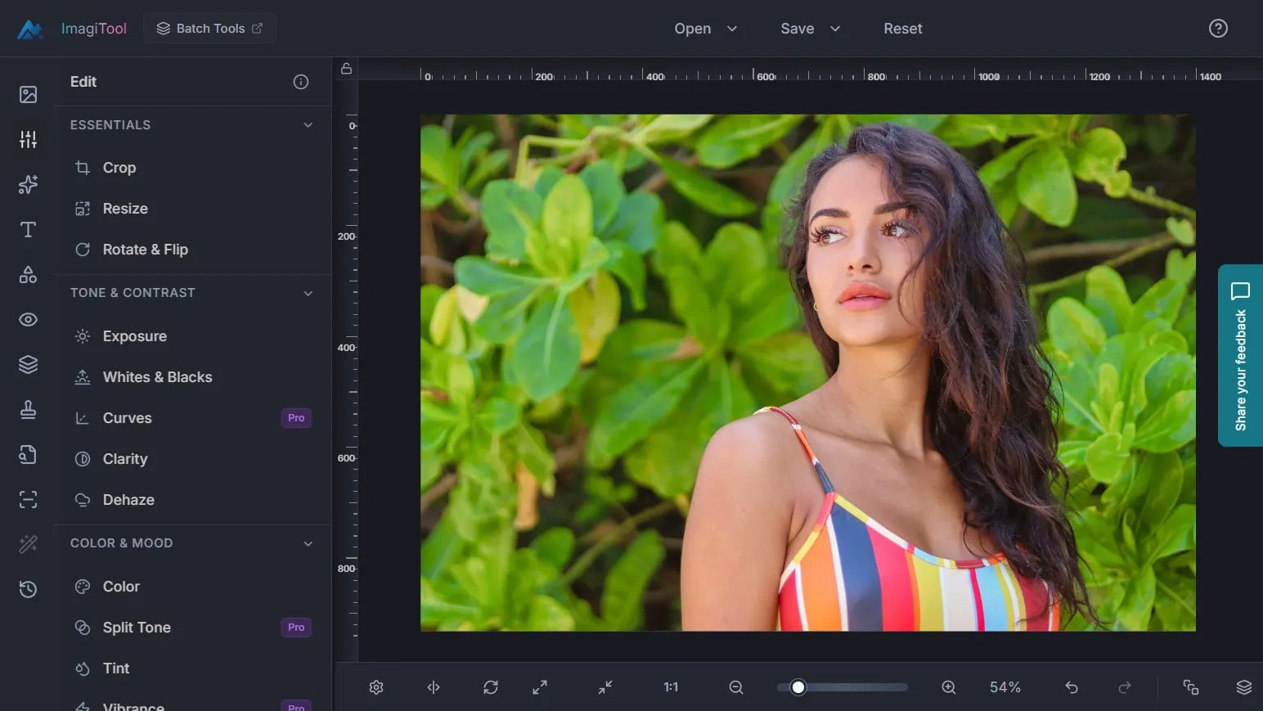Undo the last edit
Screen dimensions: 1263x711
(x=1071, y=687)
